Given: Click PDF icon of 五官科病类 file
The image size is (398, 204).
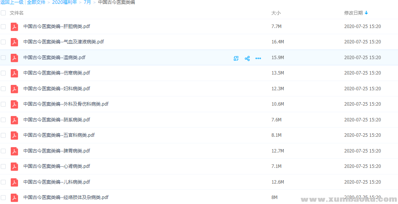Looking at the screenshot, I should [x=14, y=136].
